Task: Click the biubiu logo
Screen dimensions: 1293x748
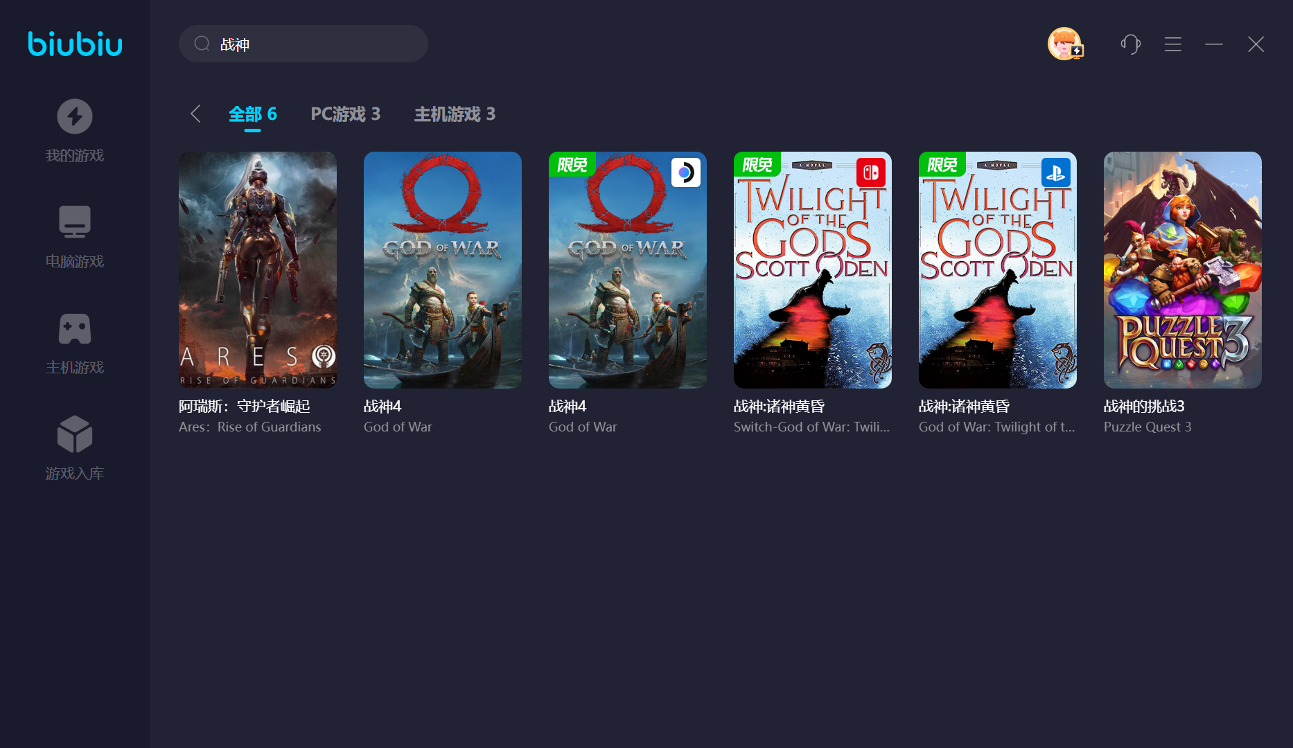Action: click(75, 44)
